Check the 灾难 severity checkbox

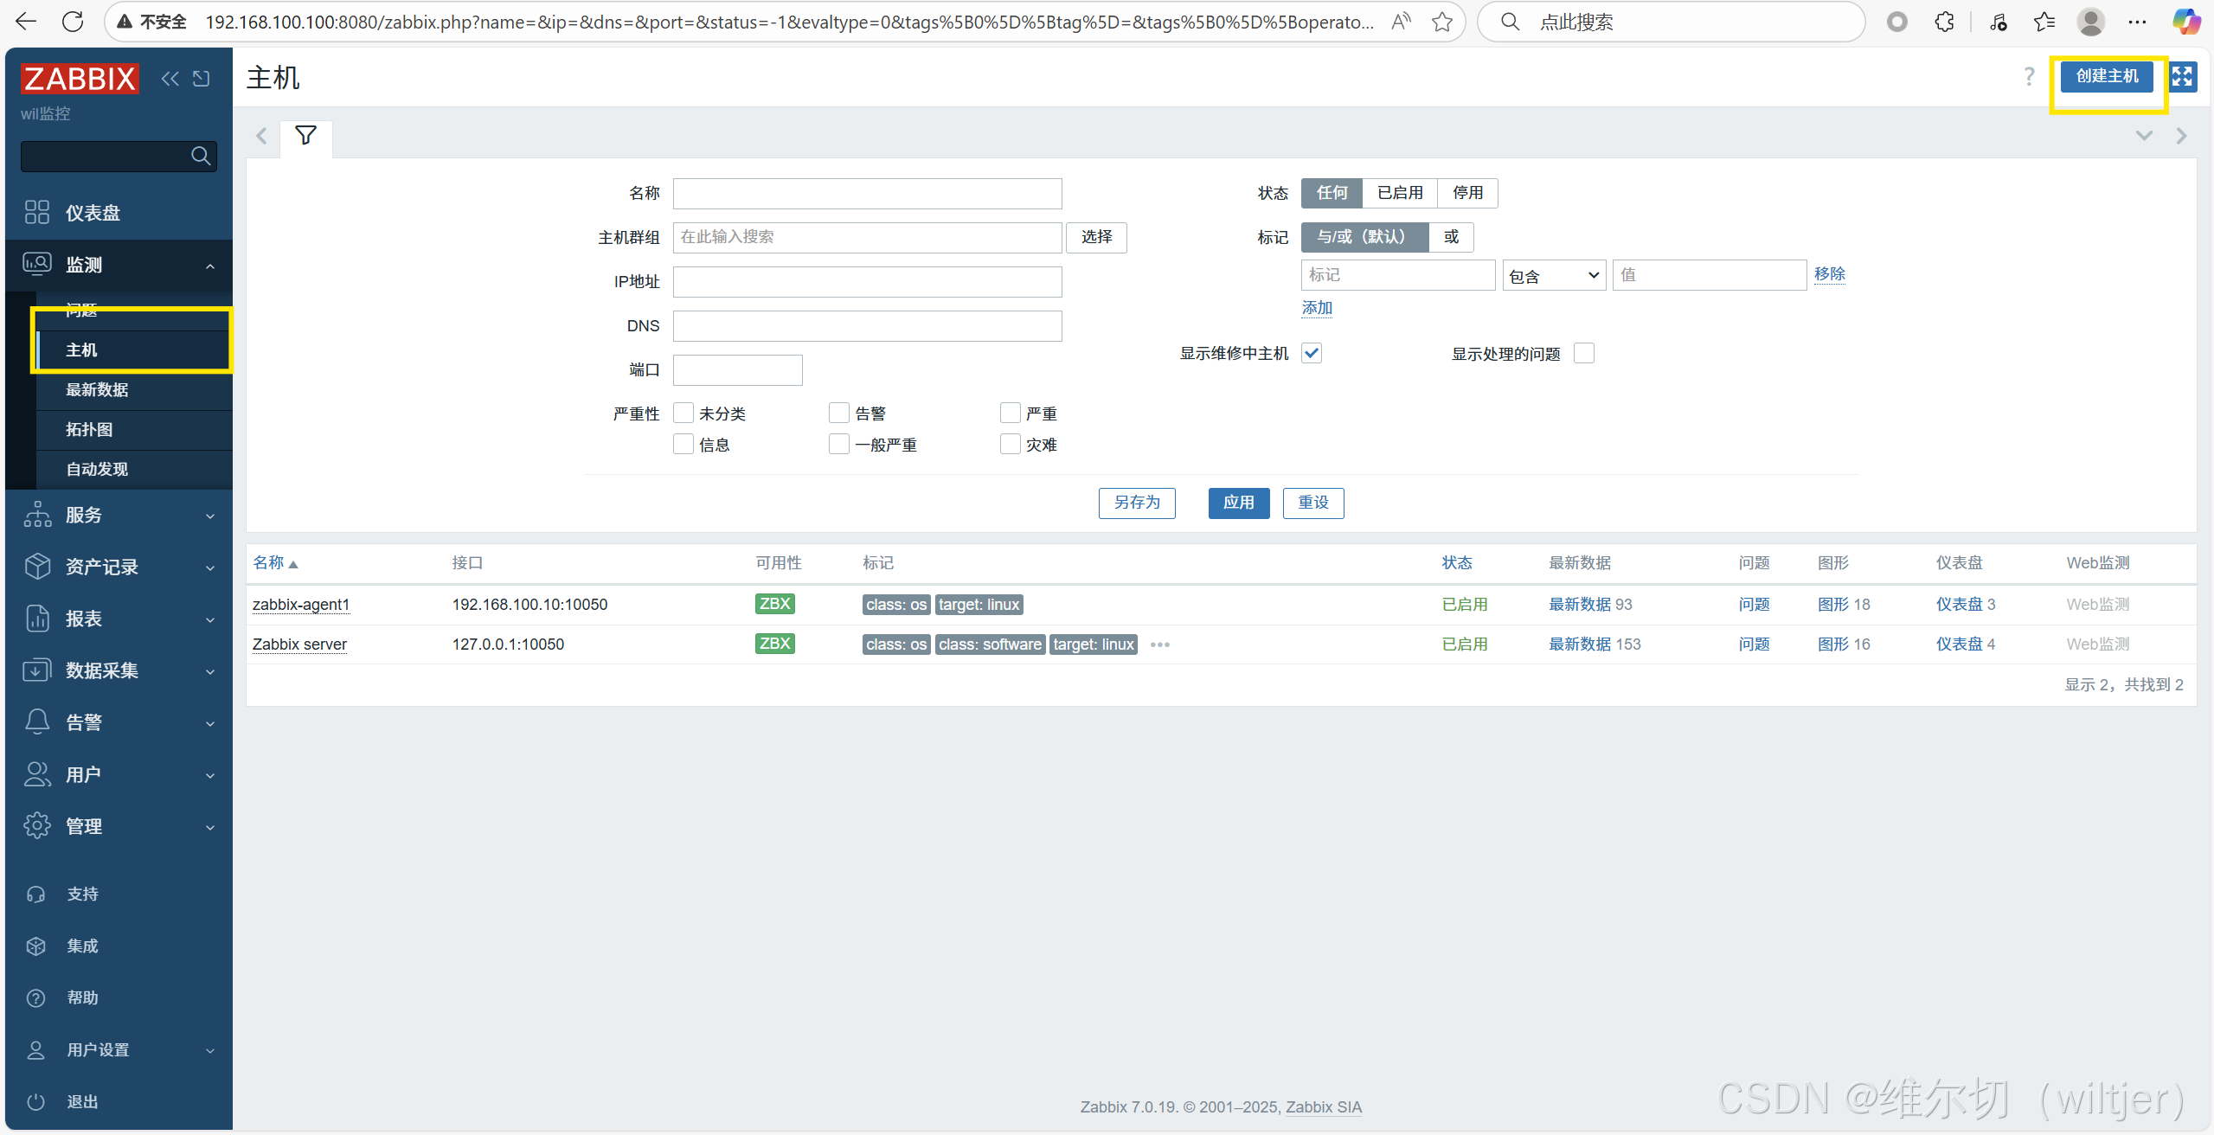pos(1010,445)
